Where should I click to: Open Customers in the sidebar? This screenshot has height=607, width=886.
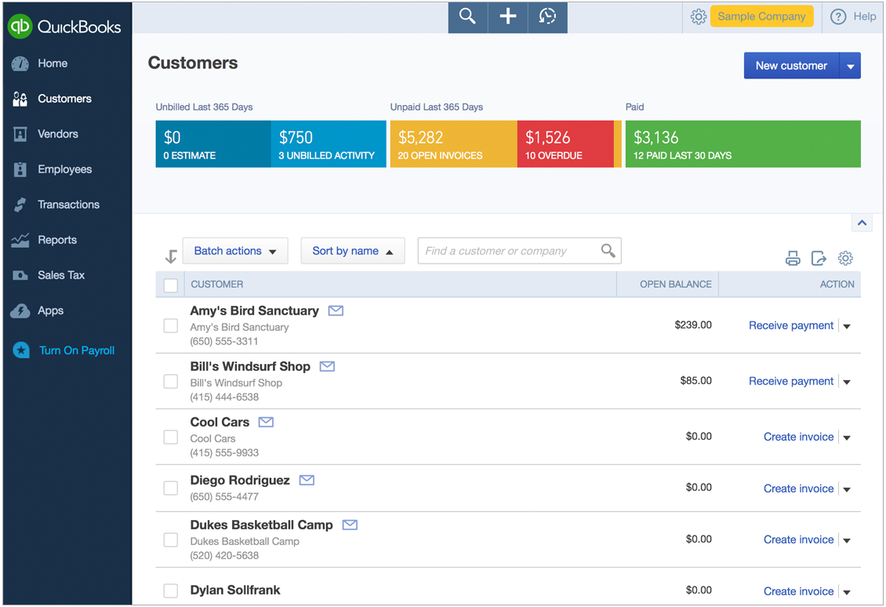coord(64,99)
